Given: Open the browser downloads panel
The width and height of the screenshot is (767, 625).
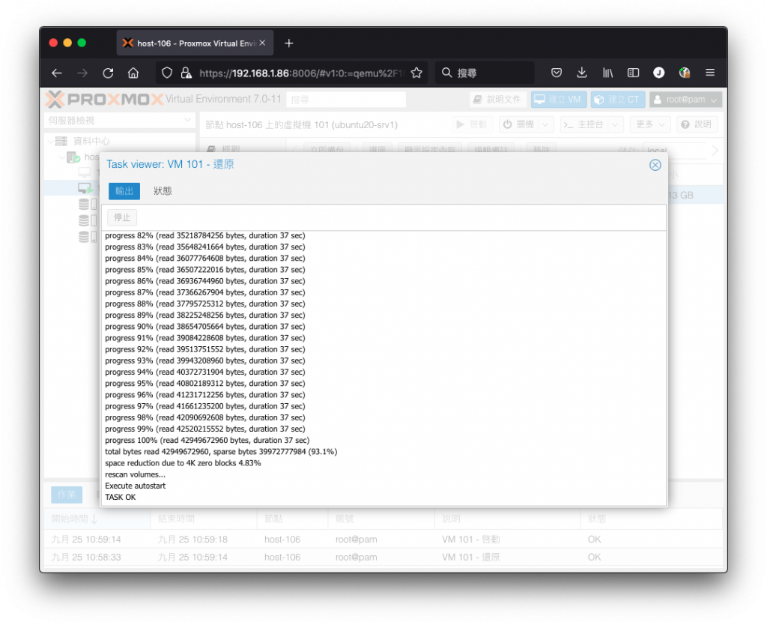Looking at the screenshot, I should pos(581,73).
